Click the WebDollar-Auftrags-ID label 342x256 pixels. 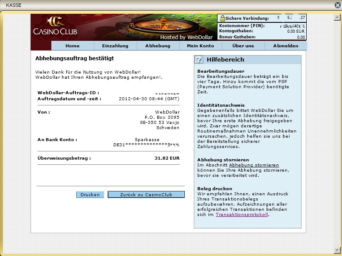click(68, 93)
